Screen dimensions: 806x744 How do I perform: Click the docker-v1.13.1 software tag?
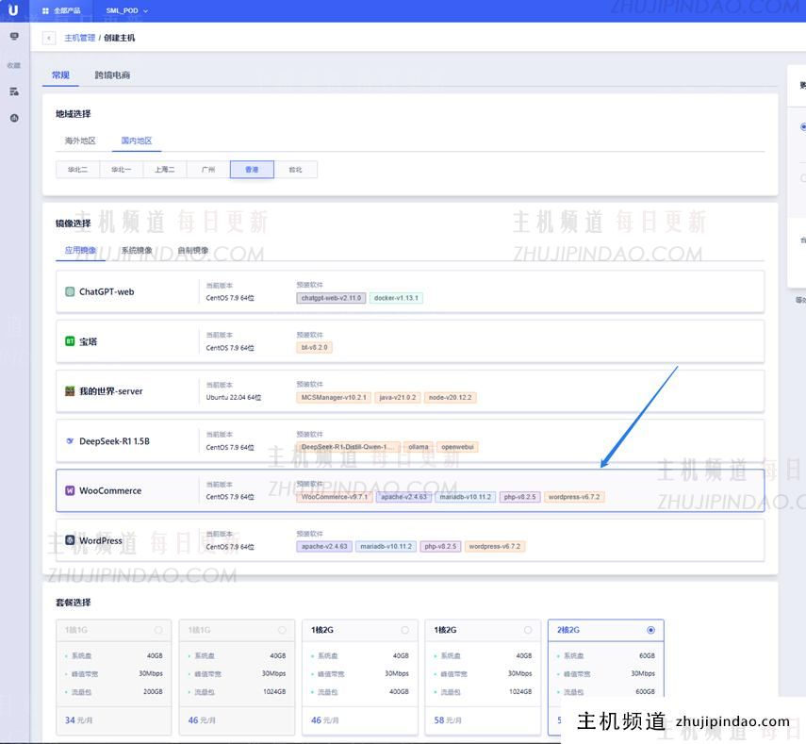pyautogui.click(x=396, y=298)
